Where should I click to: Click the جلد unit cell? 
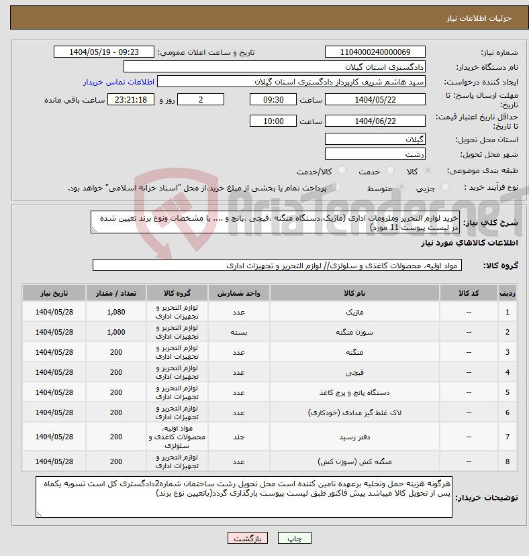239,437
